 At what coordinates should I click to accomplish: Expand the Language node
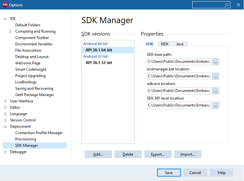[5, 114]
